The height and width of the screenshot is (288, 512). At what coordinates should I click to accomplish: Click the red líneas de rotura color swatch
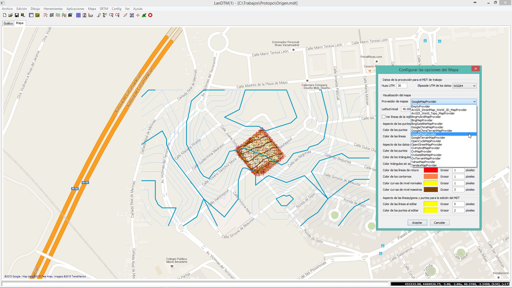(431, 170)
